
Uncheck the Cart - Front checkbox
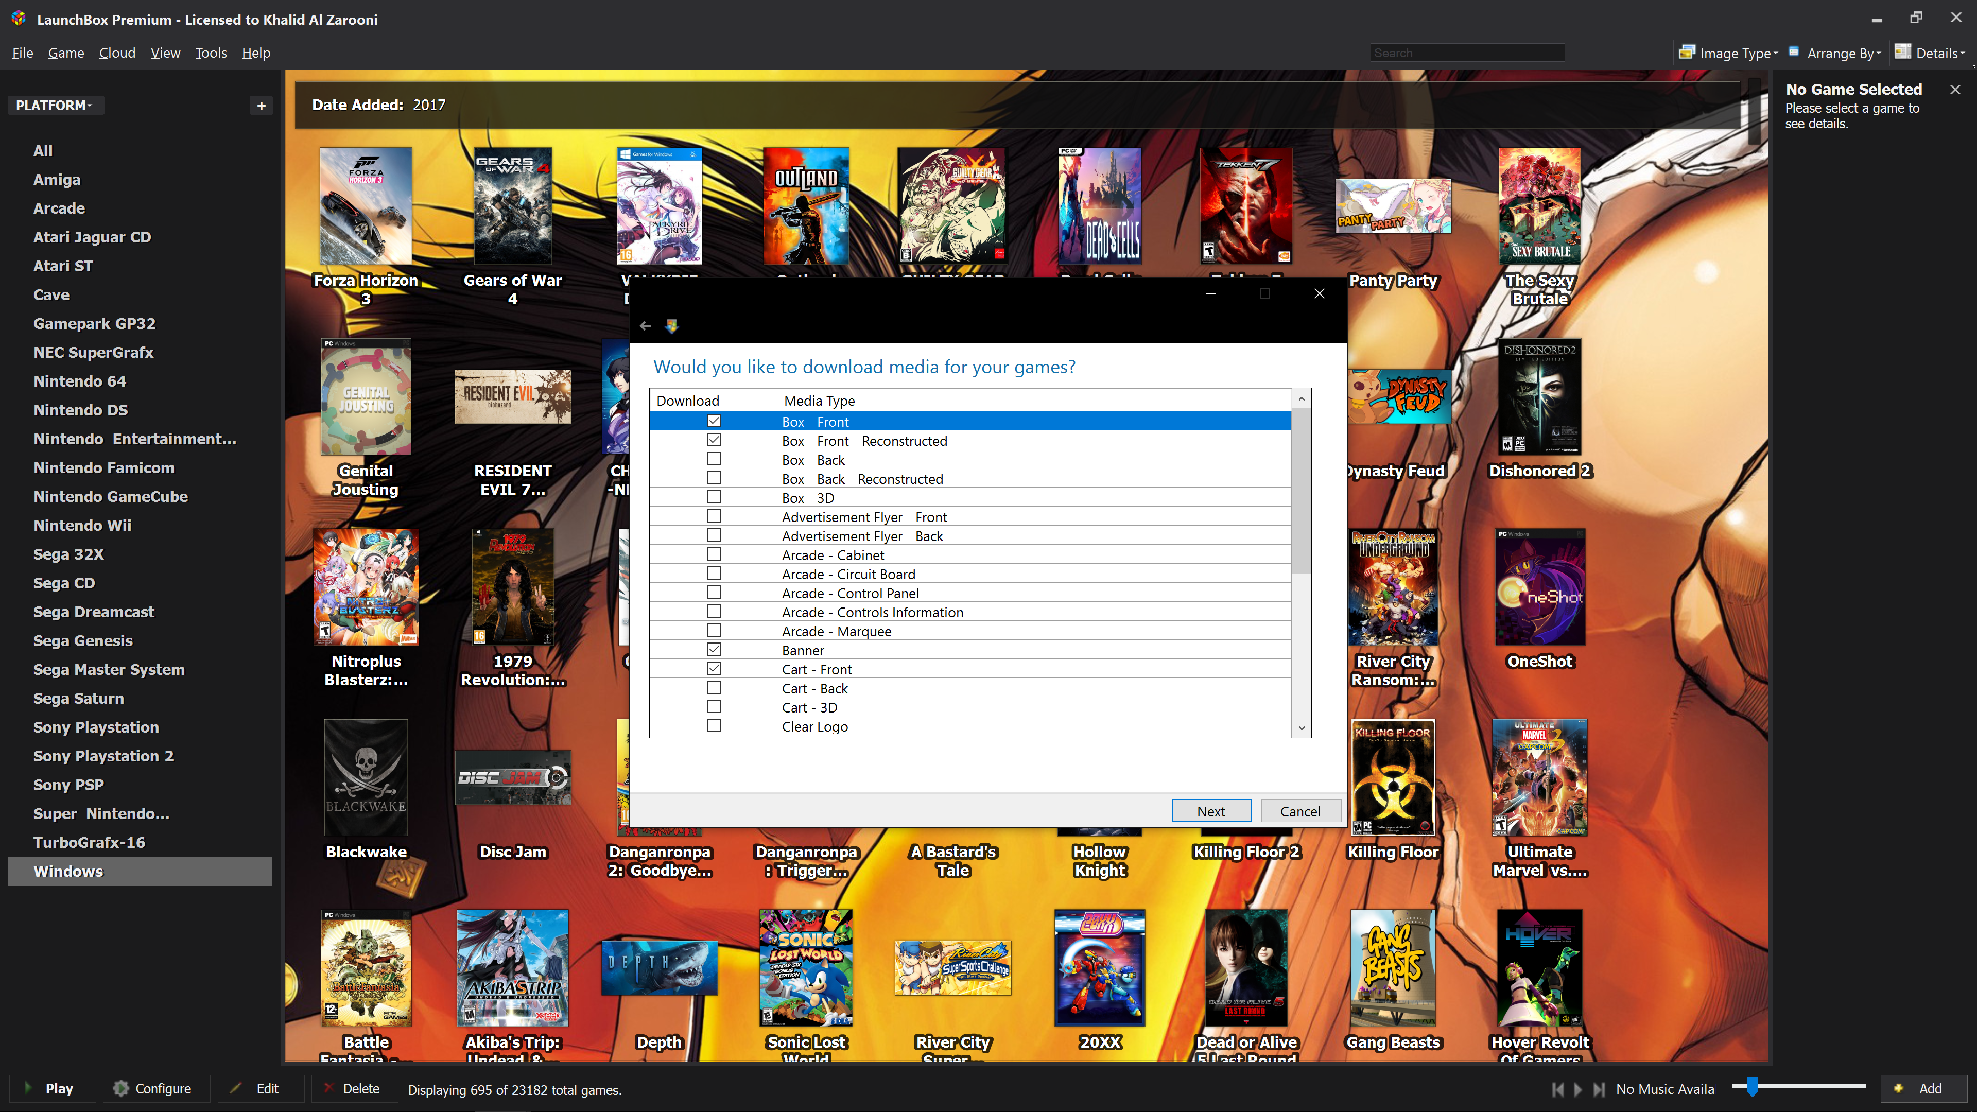(714, 668)
